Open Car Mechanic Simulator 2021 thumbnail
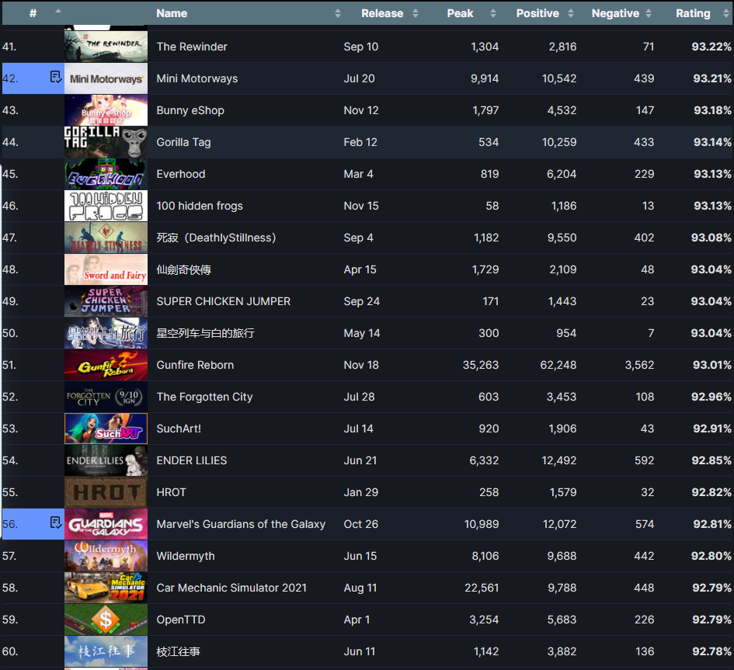This screenshot has height=670, width=734. coord(106,588)
